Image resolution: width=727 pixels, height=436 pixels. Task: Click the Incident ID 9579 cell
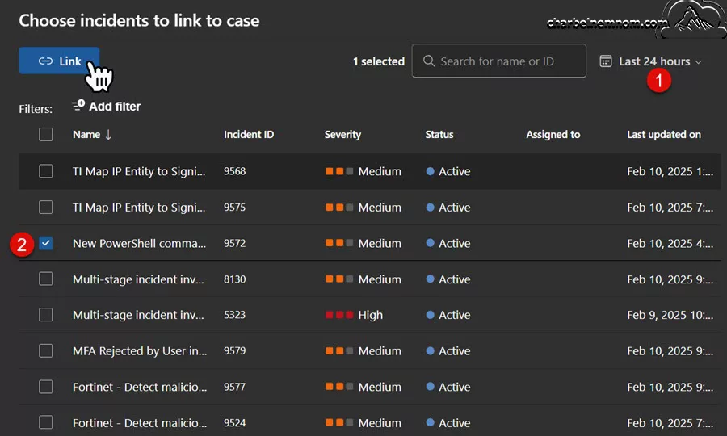tap(234, 350)
